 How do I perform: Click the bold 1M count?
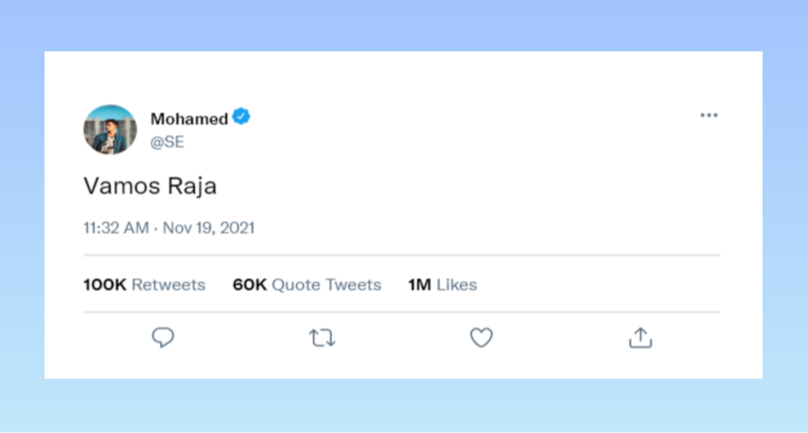pos(420,285)
